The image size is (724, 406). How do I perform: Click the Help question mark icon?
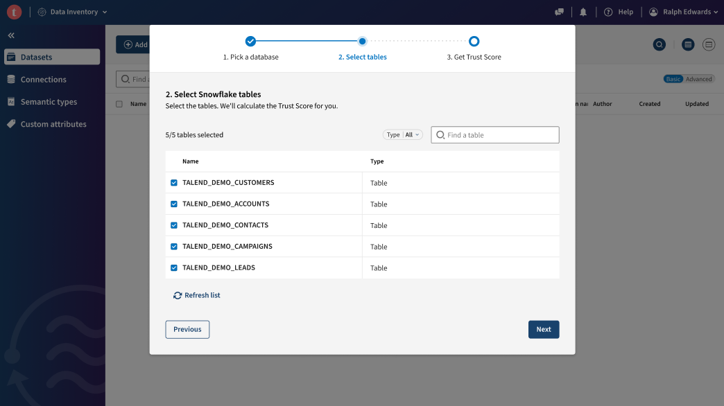pos(608,12)
